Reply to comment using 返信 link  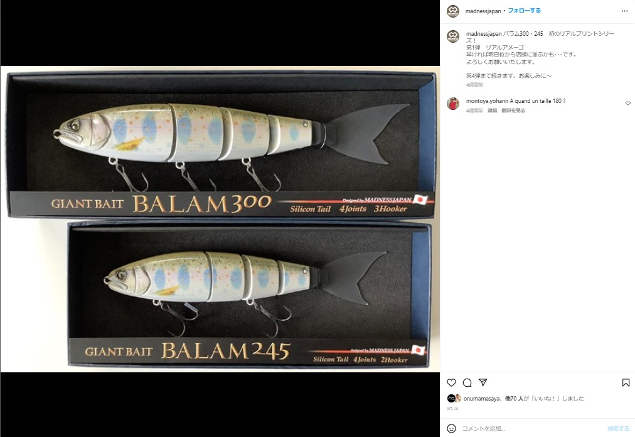[x=492, y=111]
